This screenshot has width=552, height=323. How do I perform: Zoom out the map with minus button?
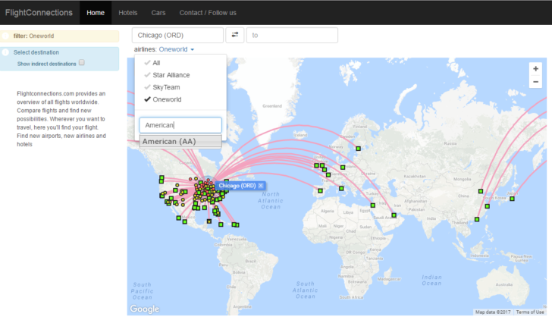click(535, 82)
